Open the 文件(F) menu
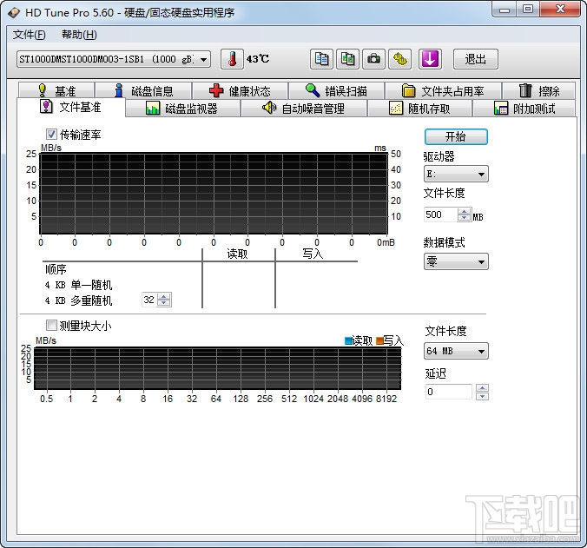Screen dimensions: 587x548 coord(30,35)
